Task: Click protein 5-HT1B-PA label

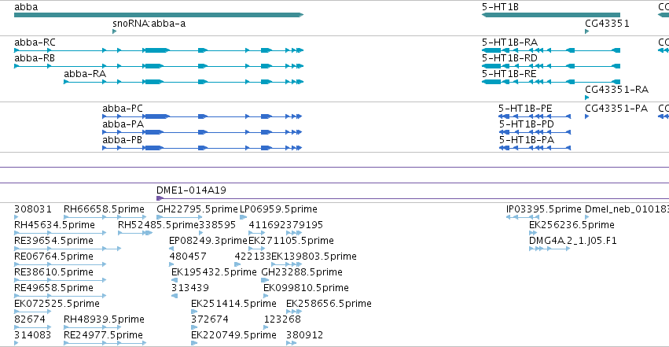Action: (x=526, y=140)
